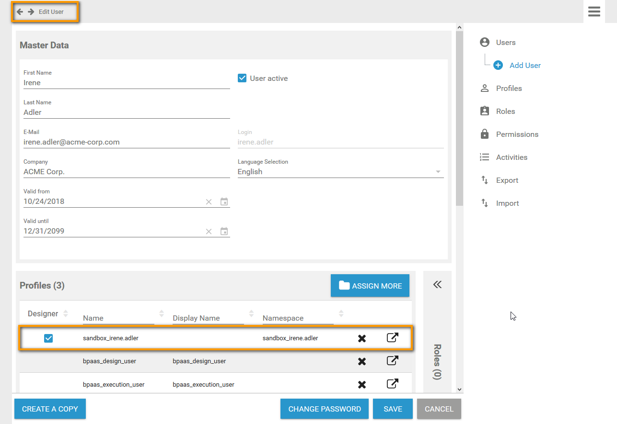Expand the Language Selection dropdown
Viewport: 617px width, 424px height.
pyautogui.click(x=438, y=172)
